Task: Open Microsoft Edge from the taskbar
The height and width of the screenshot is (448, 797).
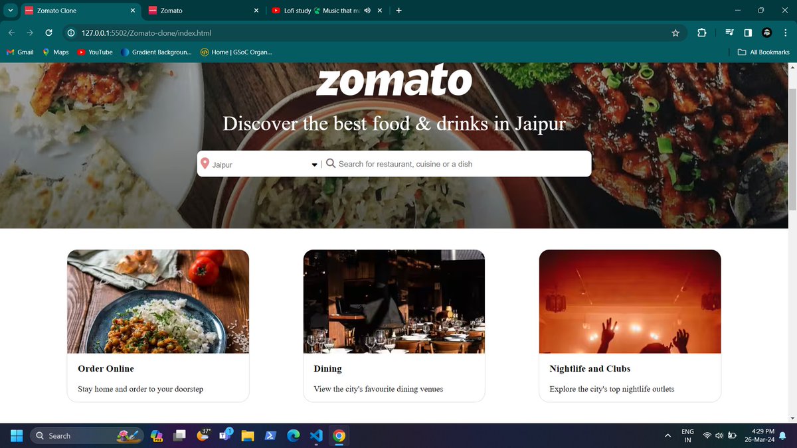Action: [293, 435]
